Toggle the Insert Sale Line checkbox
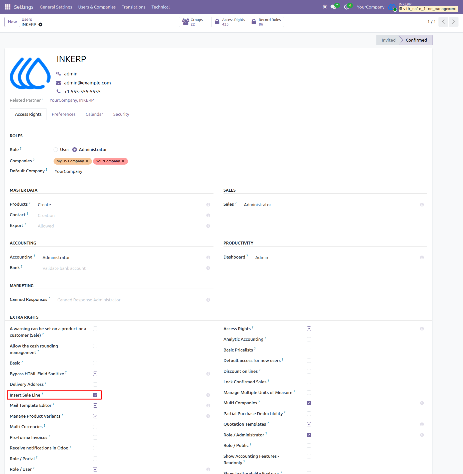 click(x=95, y=395)
